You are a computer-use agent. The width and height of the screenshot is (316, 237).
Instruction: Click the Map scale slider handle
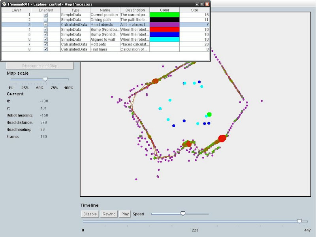(45, 79)
